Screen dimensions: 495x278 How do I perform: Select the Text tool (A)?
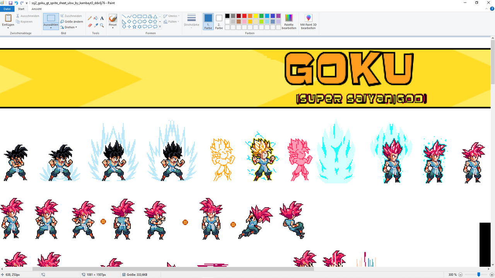pyautogui.click(x=102, y=18)
